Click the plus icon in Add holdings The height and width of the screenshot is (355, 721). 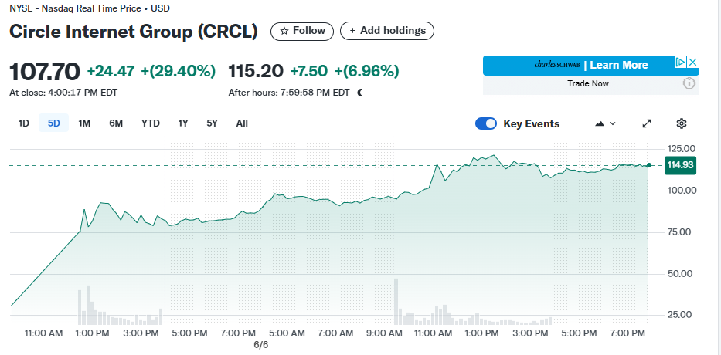pyautogui.click(x=352, y=31)
